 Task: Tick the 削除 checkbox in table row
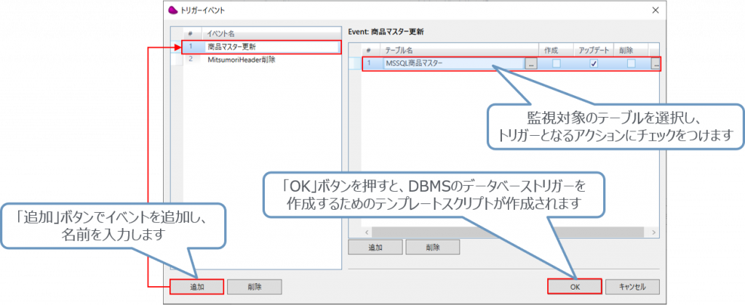click(x=631, y=64)
